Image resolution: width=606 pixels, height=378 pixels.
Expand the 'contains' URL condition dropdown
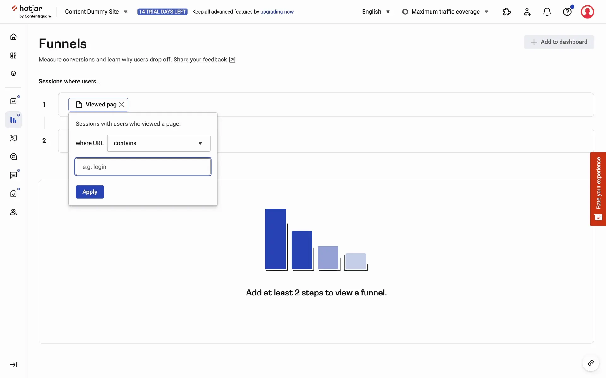(x=158, y=143)
